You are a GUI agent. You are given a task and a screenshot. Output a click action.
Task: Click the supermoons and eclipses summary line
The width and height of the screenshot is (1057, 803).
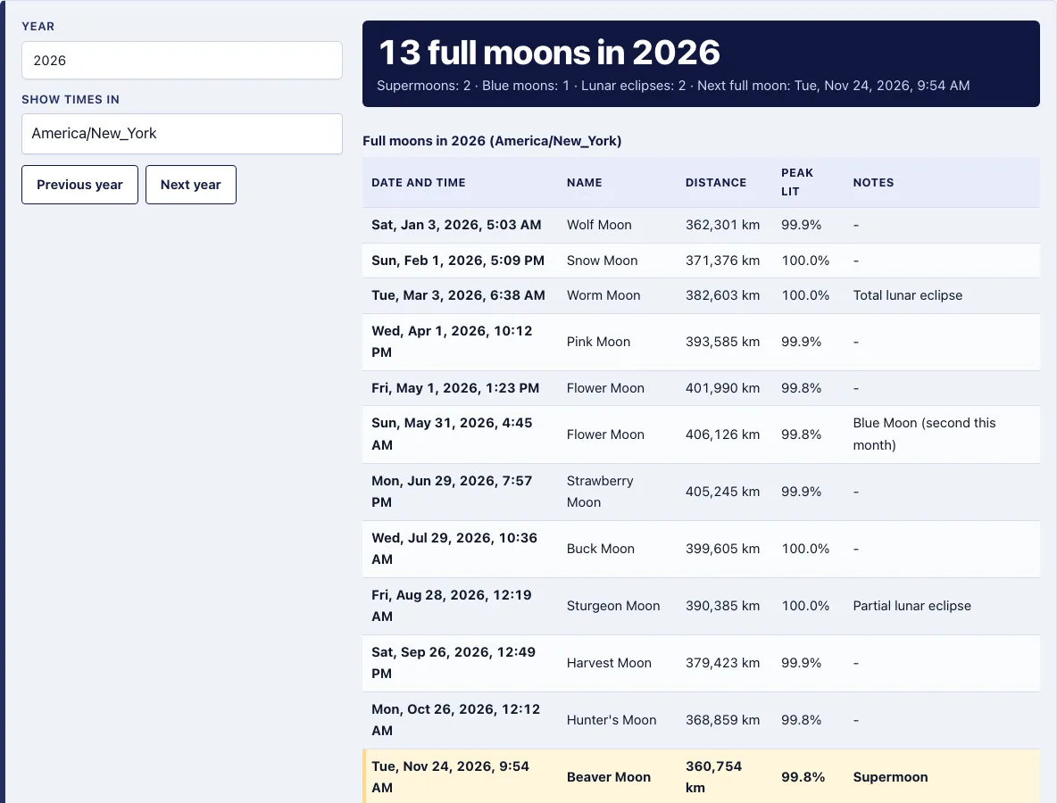click(x=673, y=86)
